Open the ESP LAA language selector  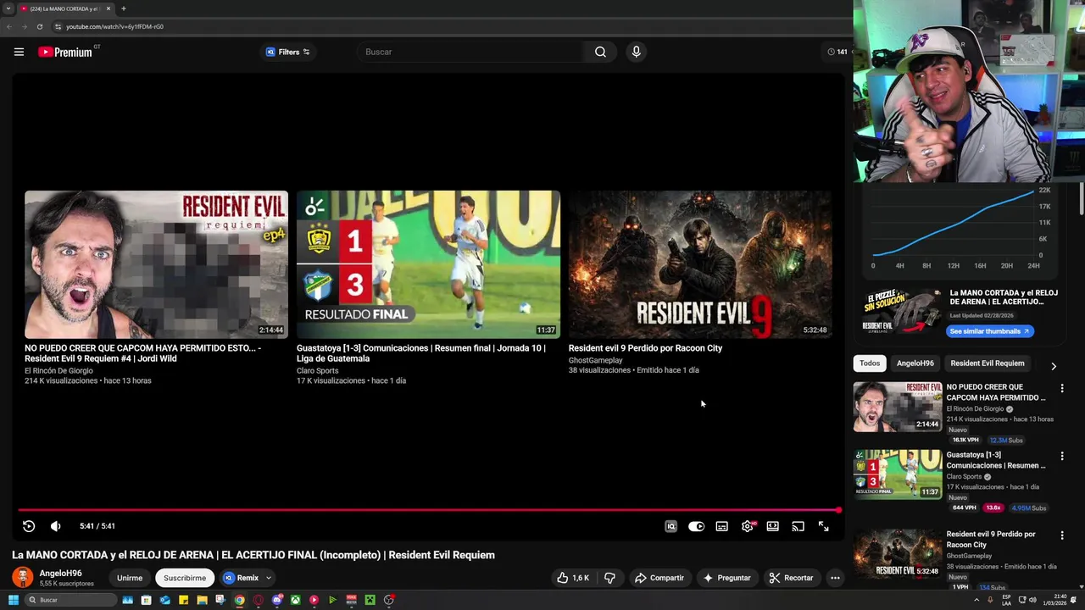[x=1006, y=600]
